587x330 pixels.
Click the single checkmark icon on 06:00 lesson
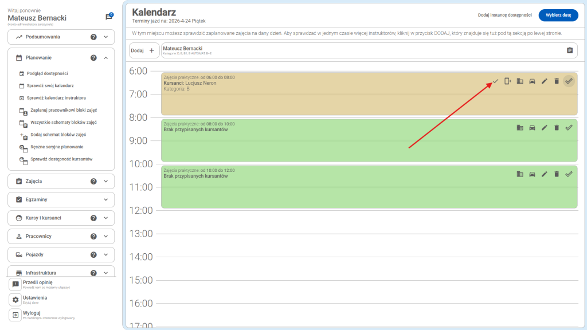[x=495, y=81]
